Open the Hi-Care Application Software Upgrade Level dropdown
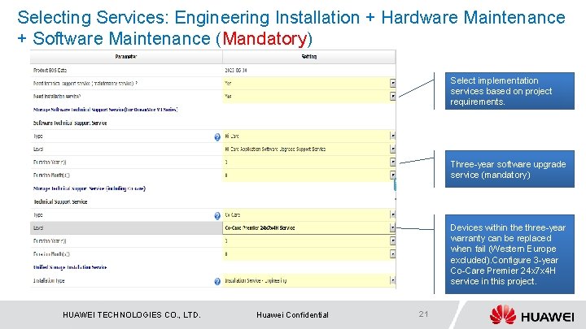 pos(392,149)
